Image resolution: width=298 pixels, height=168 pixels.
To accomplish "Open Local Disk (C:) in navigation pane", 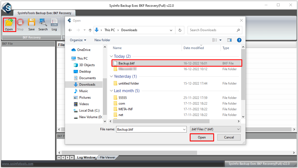I will click(87, 111).
